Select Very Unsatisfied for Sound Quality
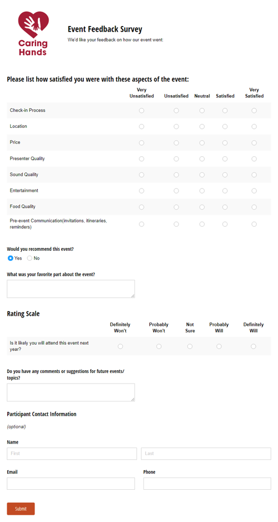 [x=141, y=175]
